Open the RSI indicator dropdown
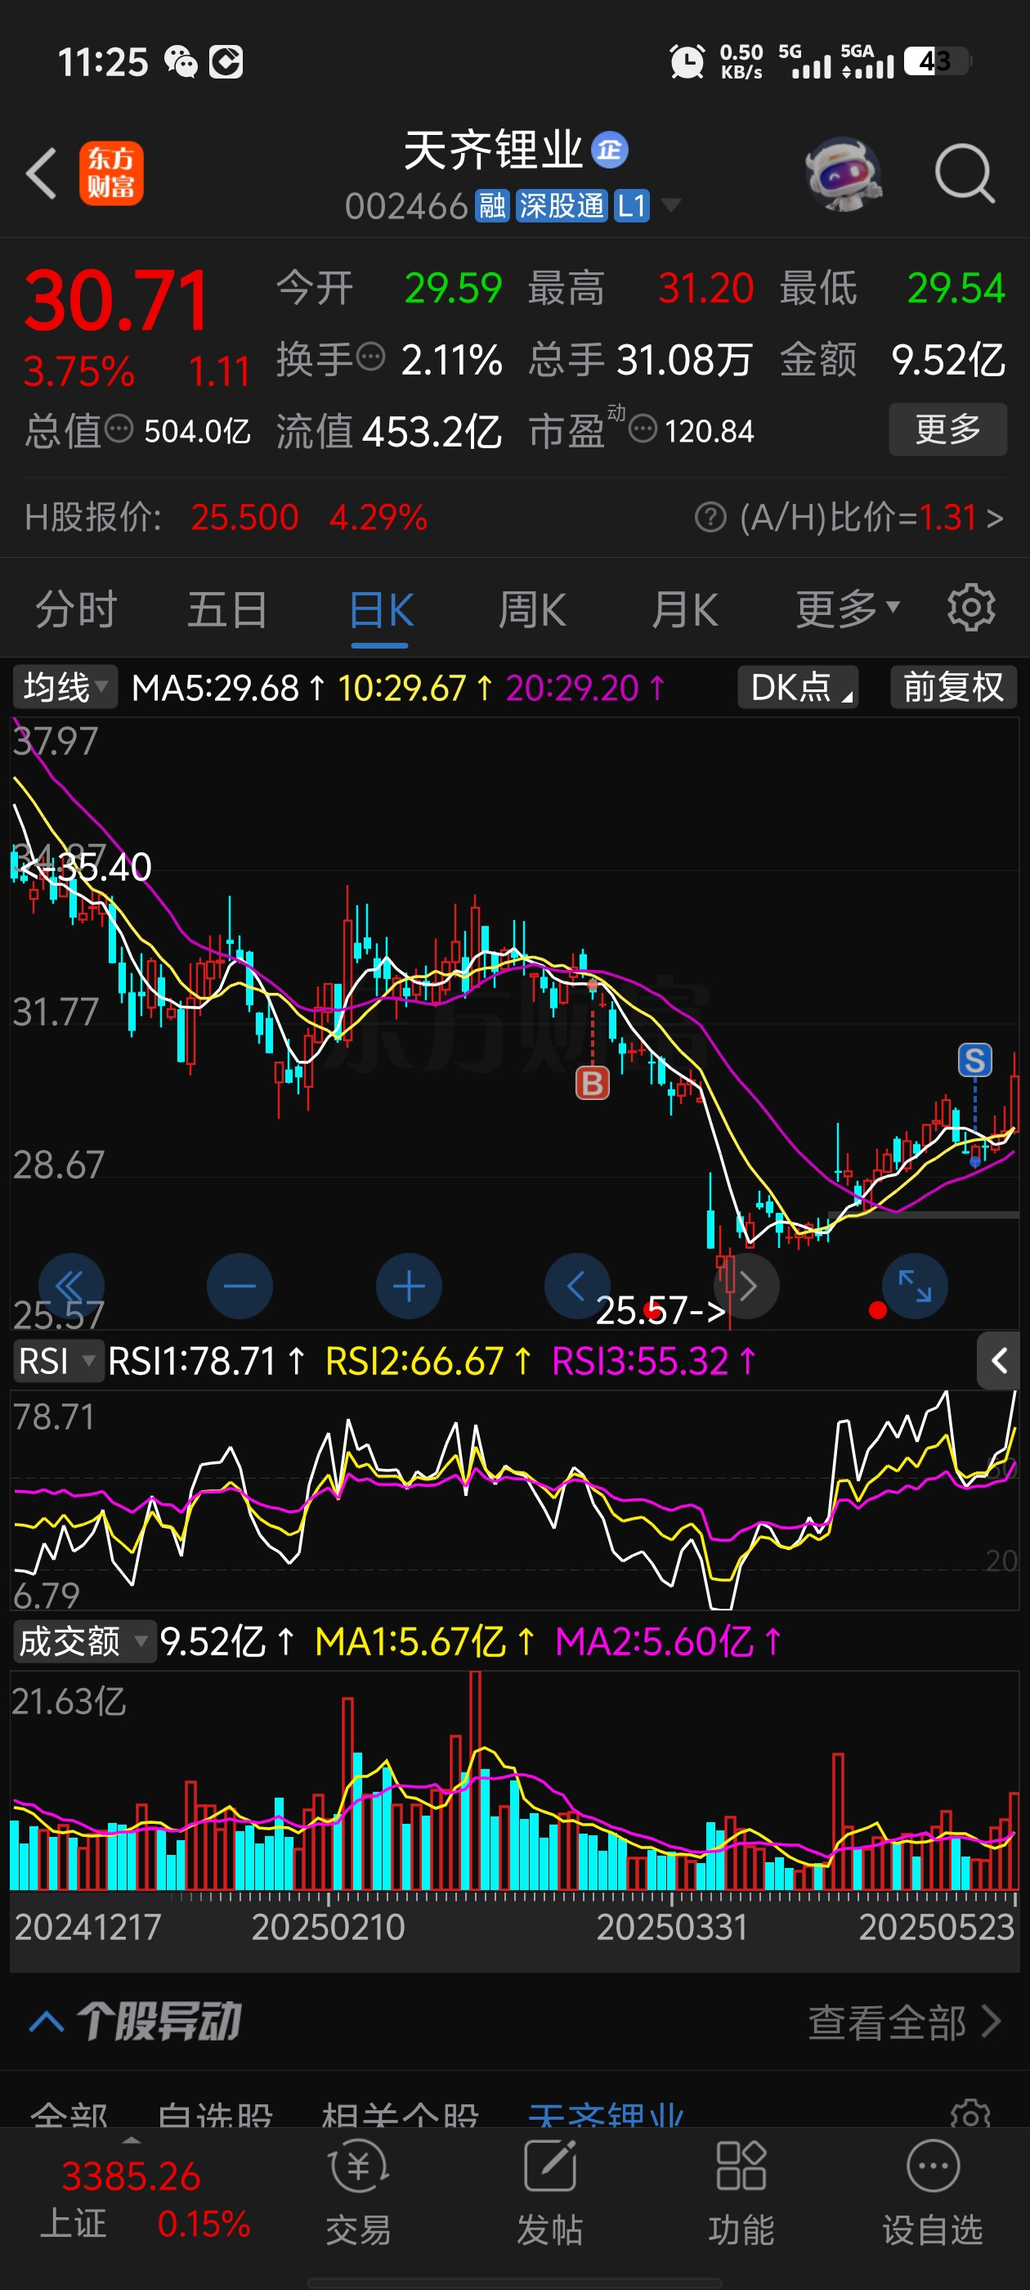 58,1361
